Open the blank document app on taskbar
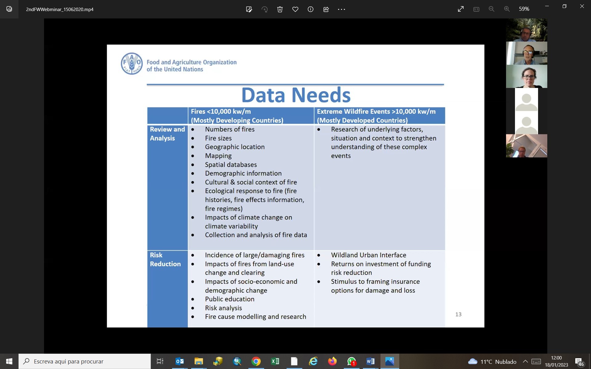 coord(294,361)
